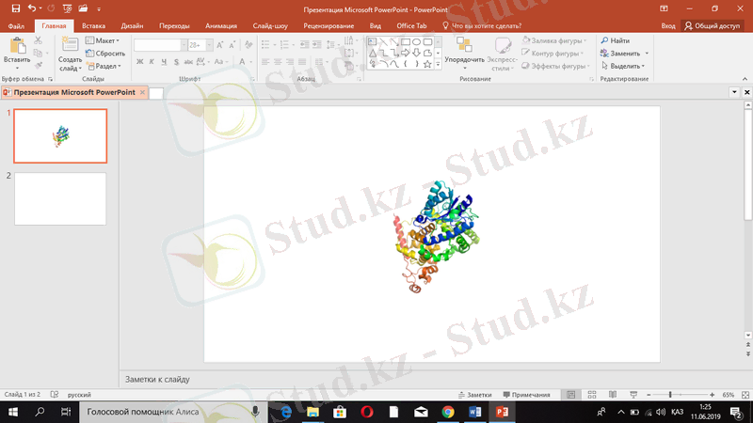This screenshot has height=423, width=753.
Task: Expand the Макет layout dropdown
Action: click(104, 41)
